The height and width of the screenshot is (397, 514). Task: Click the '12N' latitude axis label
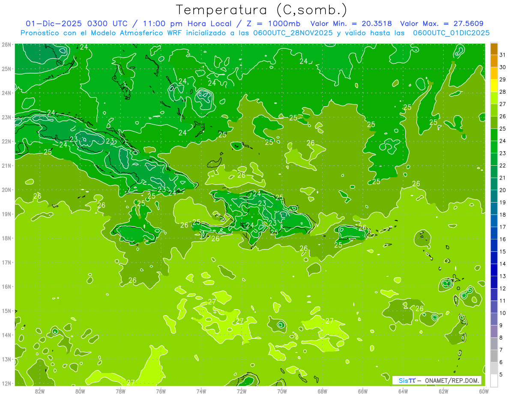(6, 383)
